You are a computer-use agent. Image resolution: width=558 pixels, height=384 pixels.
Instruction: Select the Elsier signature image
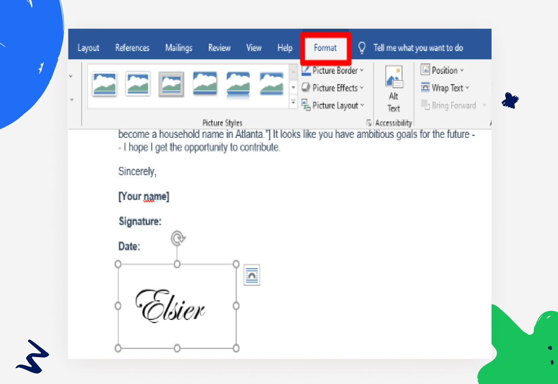click(177, 306)
